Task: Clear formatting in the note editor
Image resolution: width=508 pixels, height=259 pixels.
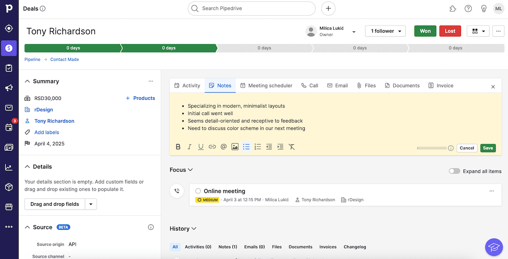Action: coord(292,147)
